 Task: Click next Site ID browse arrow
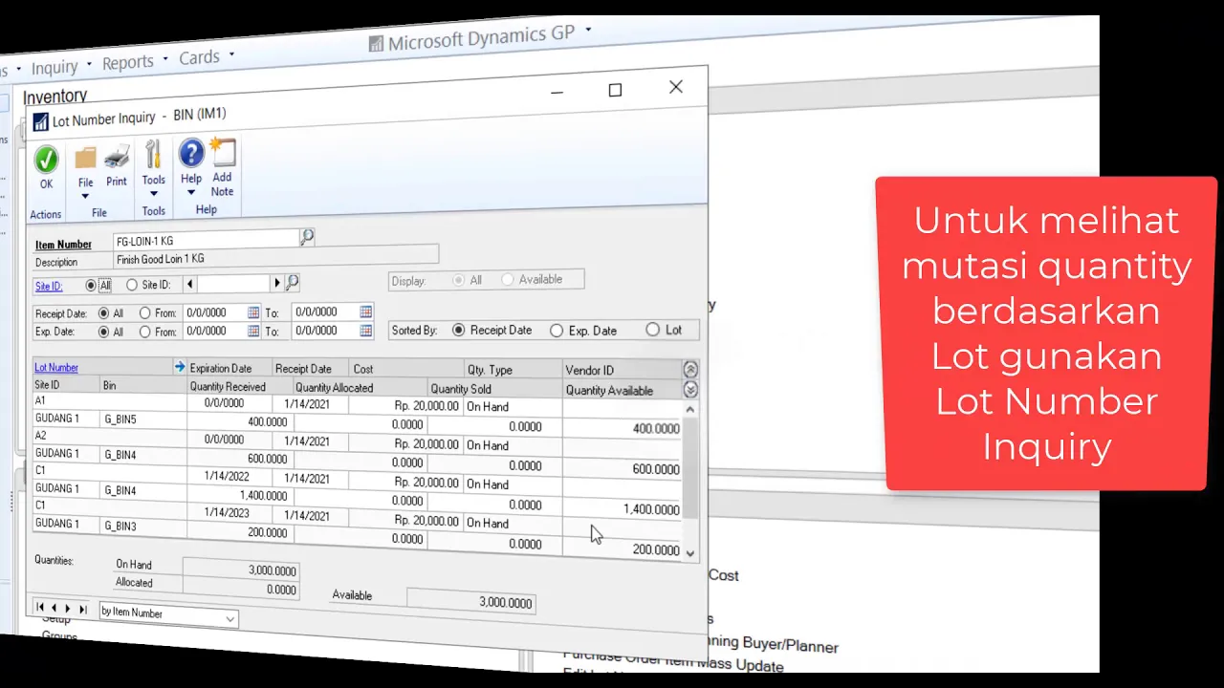pos(277,283)
